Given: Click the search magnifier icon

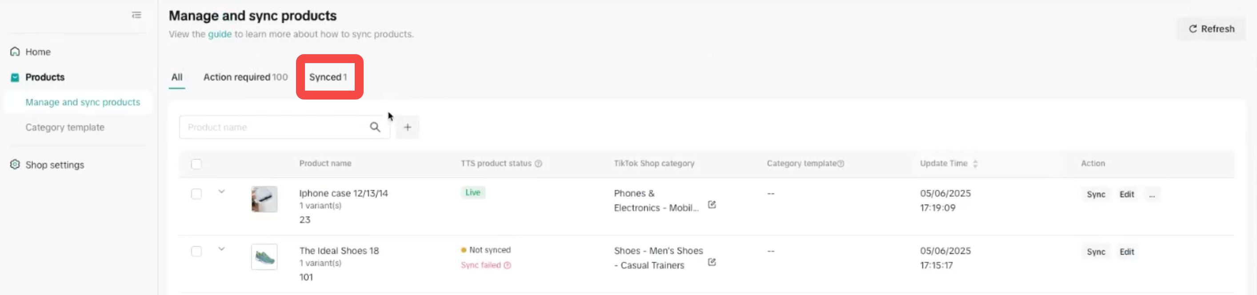Looking at the screenshot, I should 375,127.
